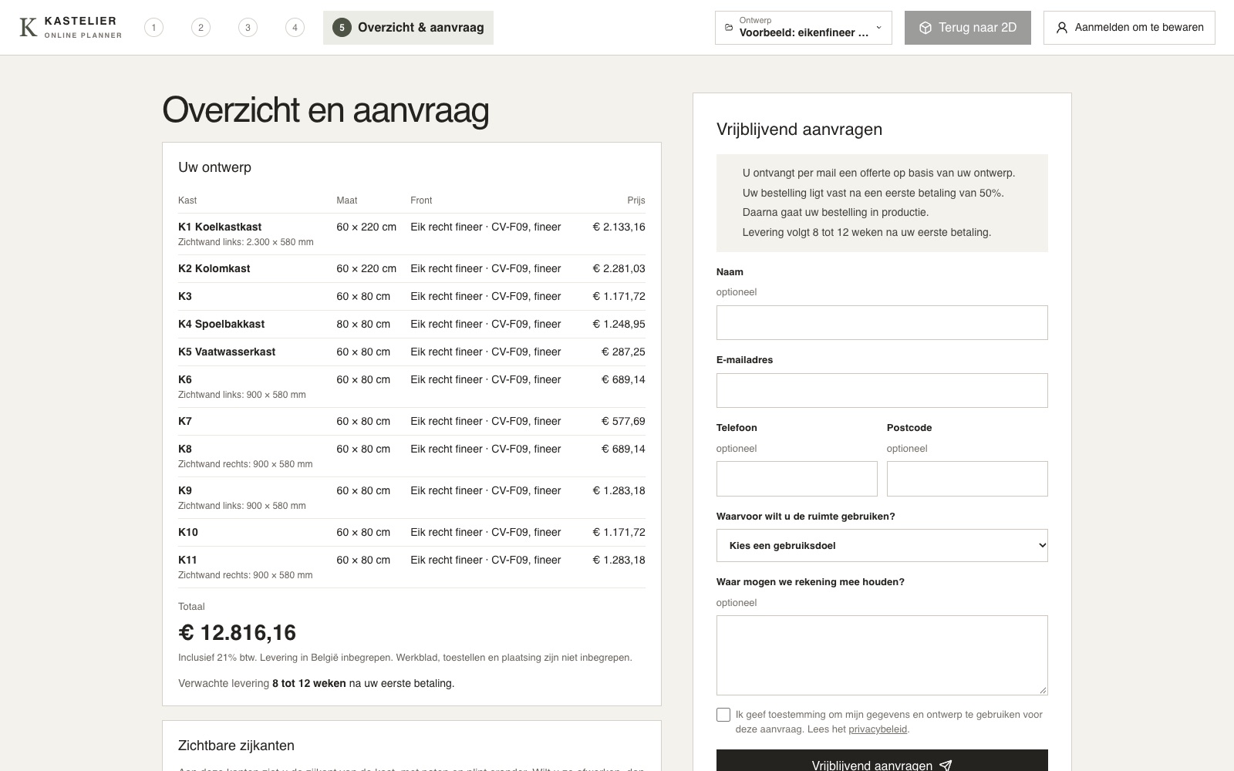
Task: Click the Uw ontwerp heading
Action: click(214, 167)
